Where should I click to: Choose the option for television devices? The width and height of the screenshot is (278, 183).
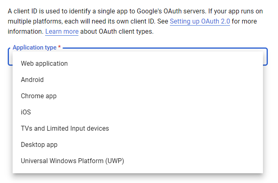point(138,129)
